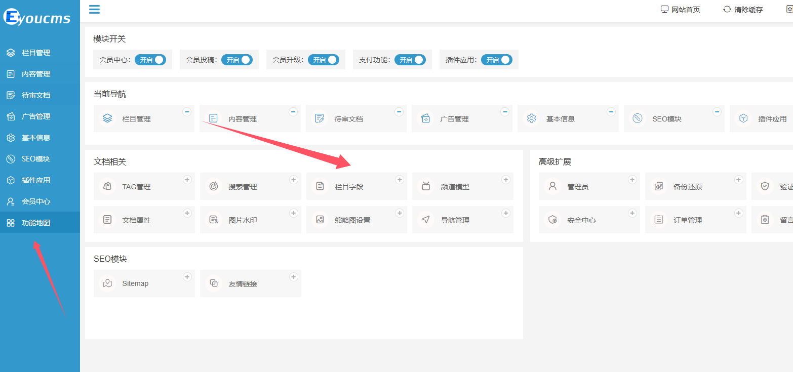793x372 pixels.
Task: Click the hamburger menu collapse icon
Action: 94,9
